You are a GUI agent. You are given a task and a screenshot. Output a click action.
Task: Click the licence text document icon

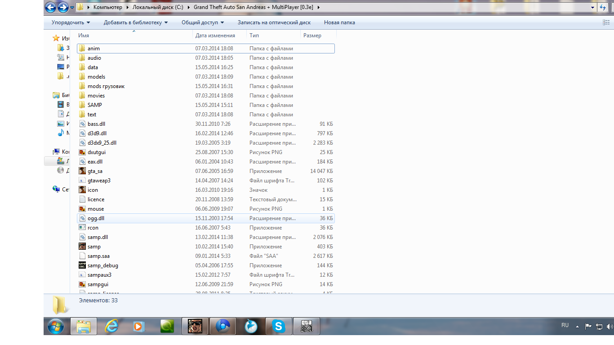pos(82,199)
